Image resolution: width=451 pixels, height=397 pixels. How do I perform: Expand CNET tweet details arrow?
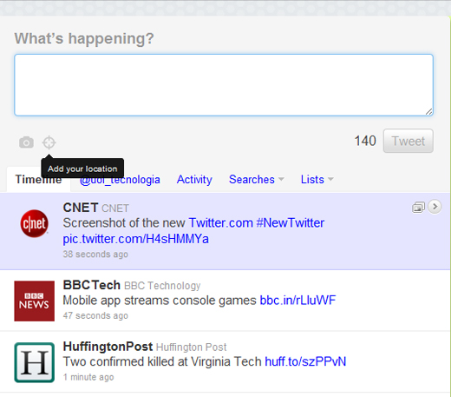click(x=435, y=207)
